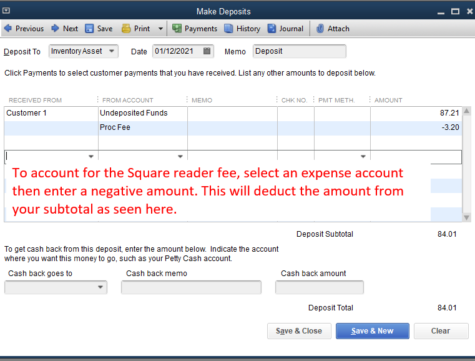Click the Save & New button
Viewport: 475px width, 361px height.
click(372, 330)
